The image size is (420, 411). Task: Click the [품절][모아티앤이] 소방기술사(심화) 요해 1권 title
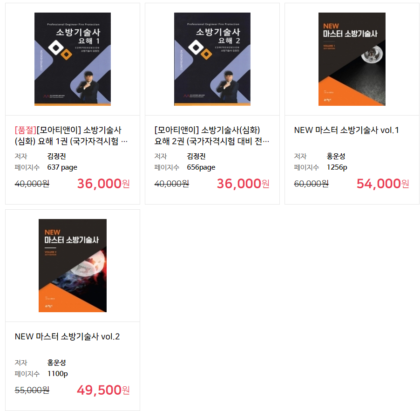click(71, 136)
